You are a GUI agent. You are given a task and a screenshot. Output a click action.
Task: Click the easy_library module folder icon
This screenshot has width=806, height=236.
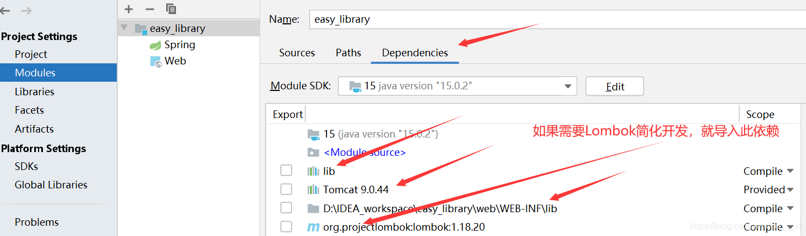(x=141, y=29)
